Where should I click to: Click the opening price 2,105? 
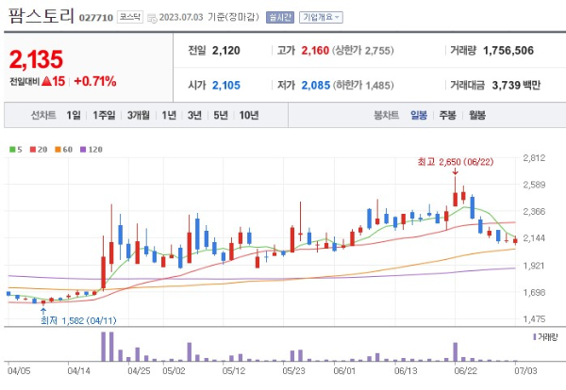point(226,86)
